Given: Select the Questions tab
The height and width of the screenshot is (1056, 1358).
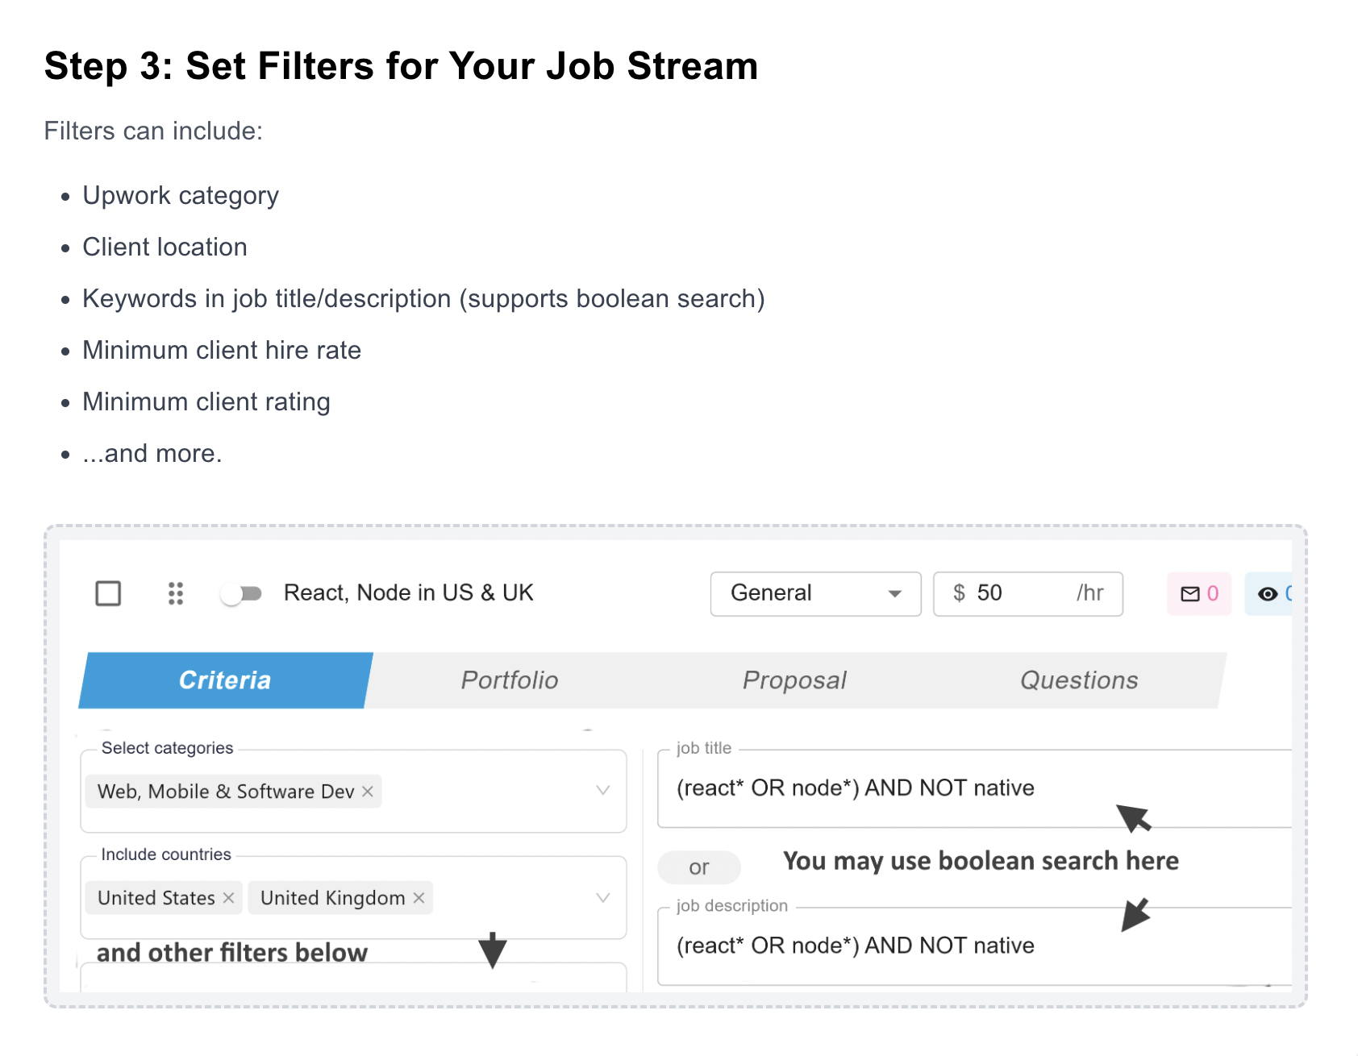Looking at the screenshot, I should [x=1079, y=680].
